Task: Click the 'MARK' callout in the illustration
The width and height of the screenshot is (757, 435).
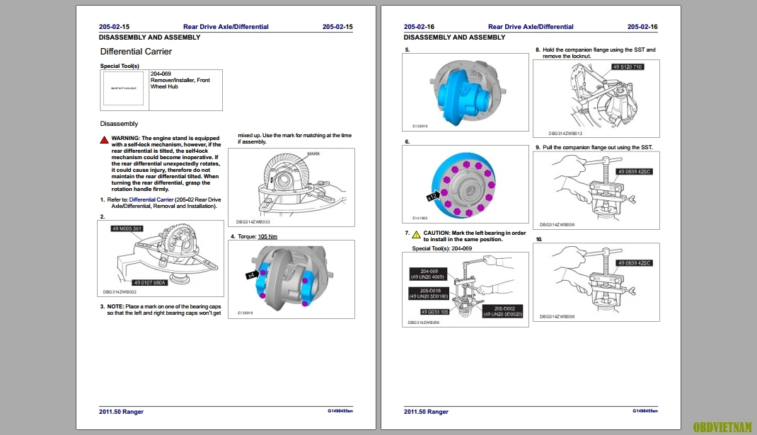Action: pyautogui.click(x=314, y=153)
